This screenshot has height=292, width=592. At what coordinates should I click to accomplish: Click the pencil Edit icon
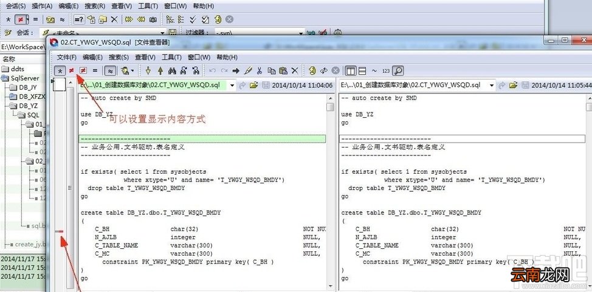248,70
